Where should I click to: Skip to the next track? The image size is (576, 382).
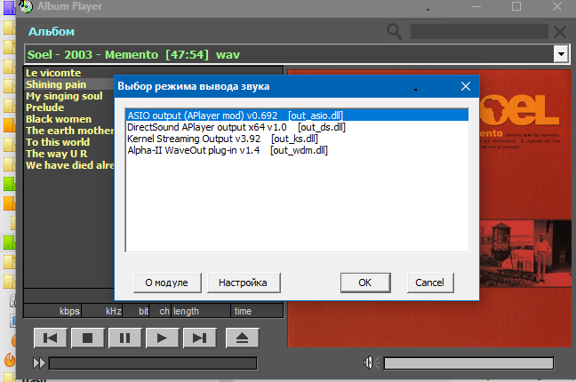tap(199, 338)
